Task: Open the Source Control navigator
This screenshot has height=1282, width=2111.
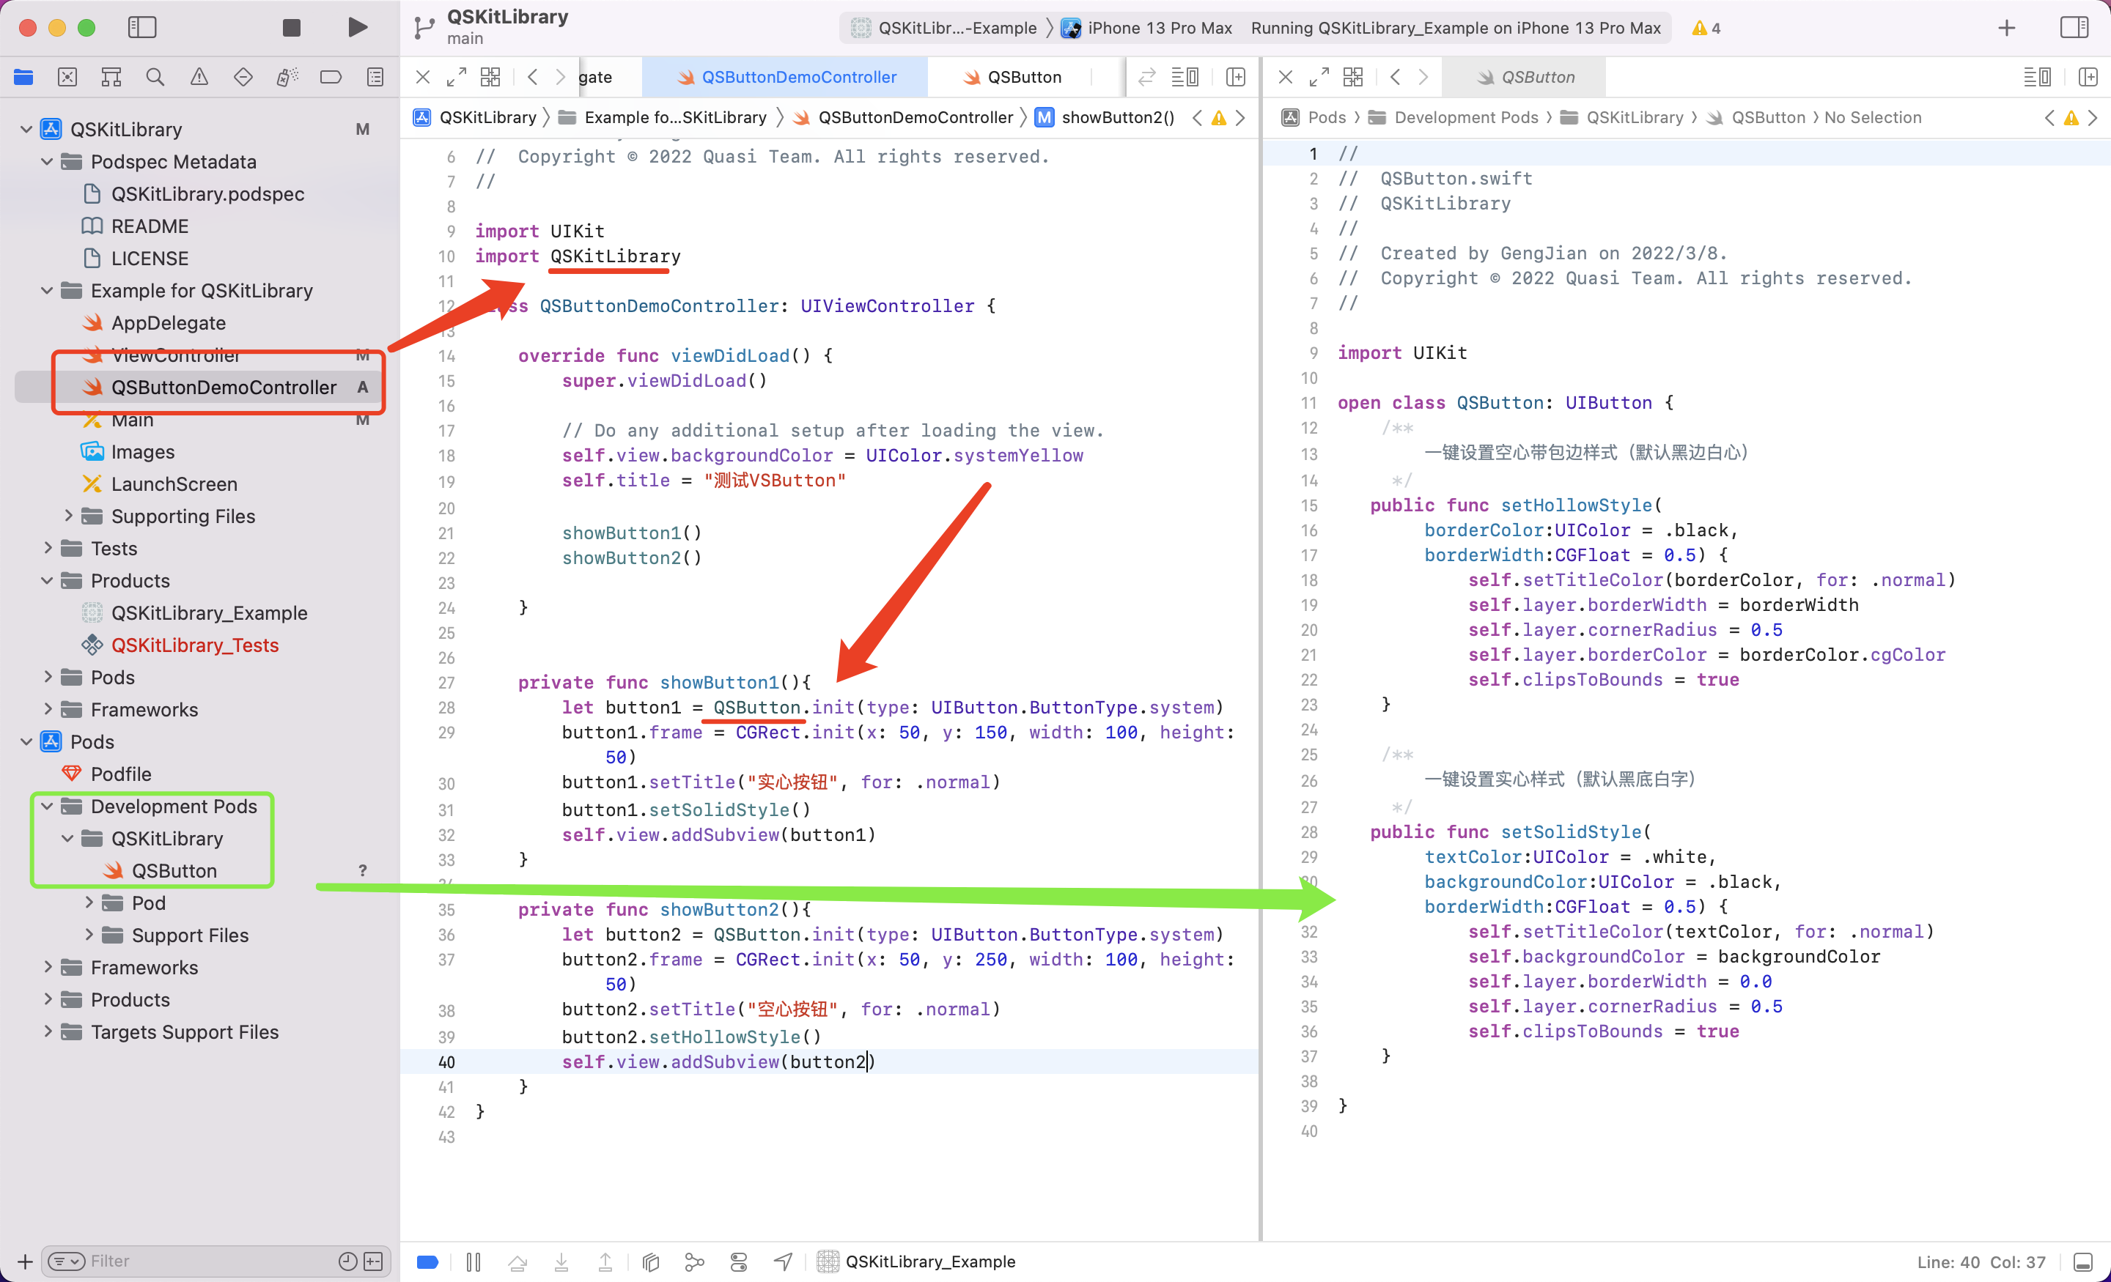Action: tap(67, 77)
